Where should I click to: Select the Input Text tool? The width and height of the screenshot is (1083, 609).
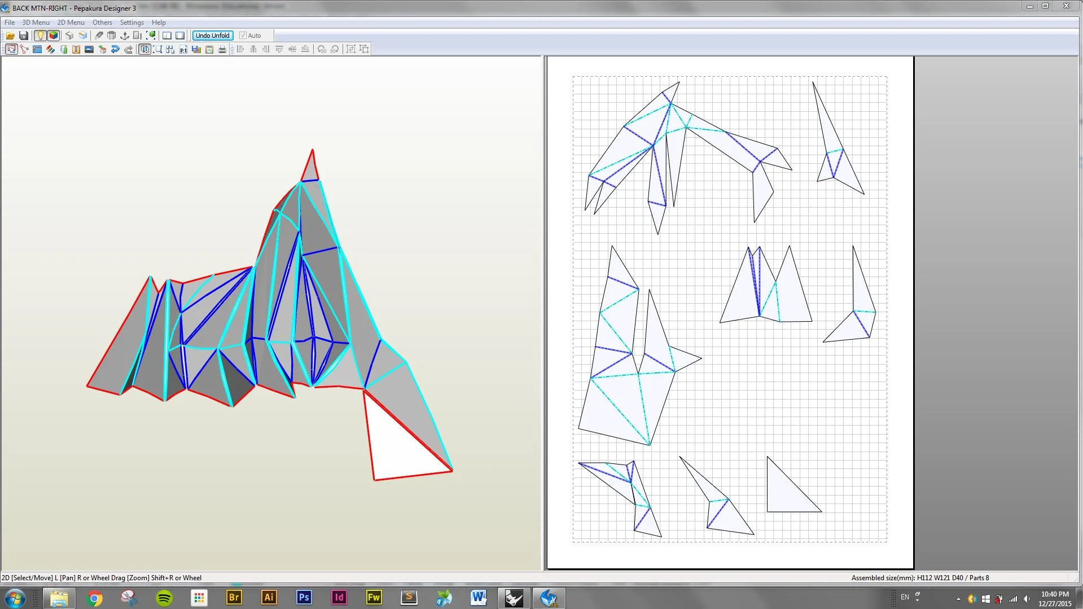point(76,49)
